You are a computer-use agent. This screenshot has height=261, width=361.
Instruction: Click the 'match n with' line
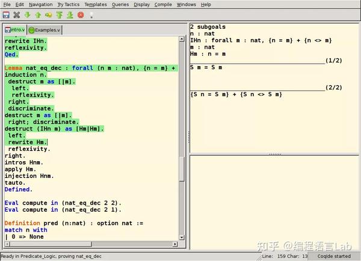click(26, 230)
